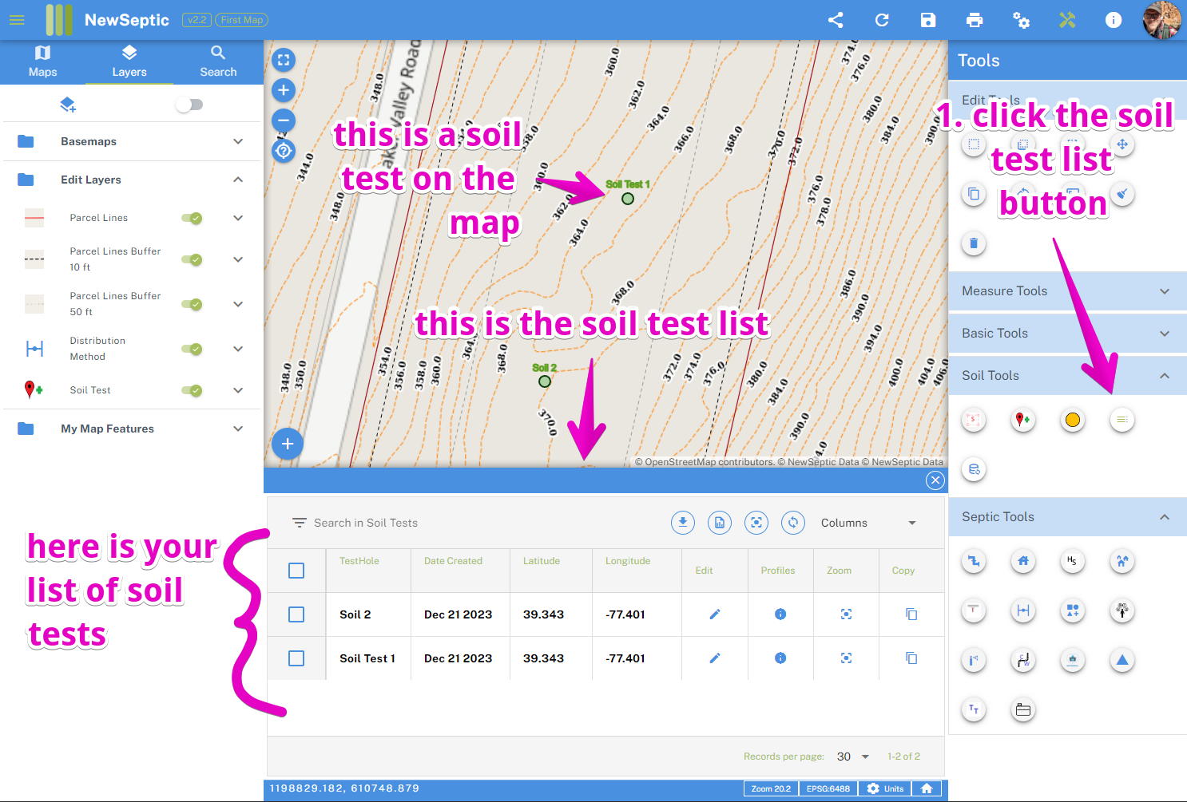Open the Hs soil horizon tool
Viewport: 1187px width, 802px height.
pos(1072,561)
